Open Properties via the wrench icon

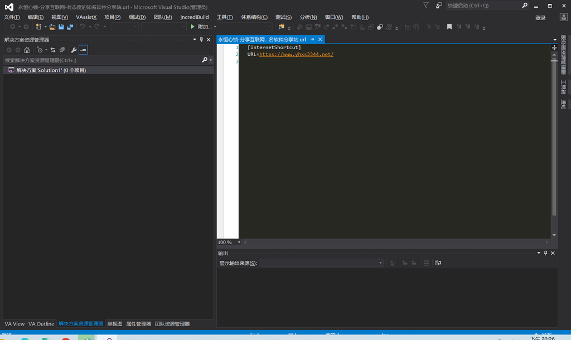(x=74, y=50)
